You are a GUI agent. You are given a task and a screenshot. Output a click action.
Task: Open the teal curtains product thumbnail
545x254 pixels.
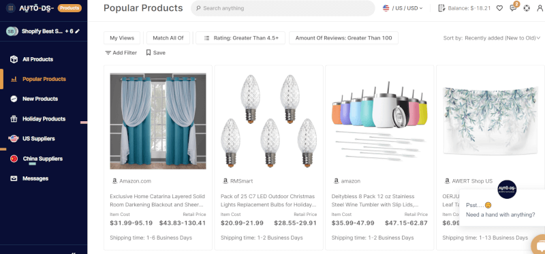tap(158, 121)
